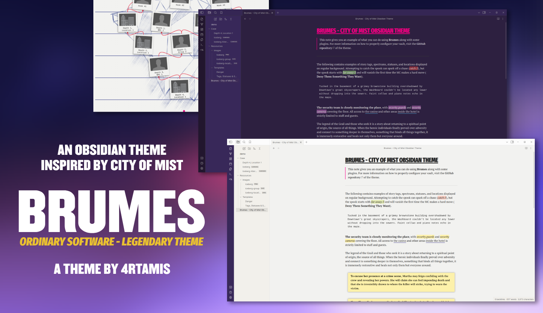This screenshot has width=543, height=313.
Task: Open daily note in light window ribbon
Action: pos(230,164)
